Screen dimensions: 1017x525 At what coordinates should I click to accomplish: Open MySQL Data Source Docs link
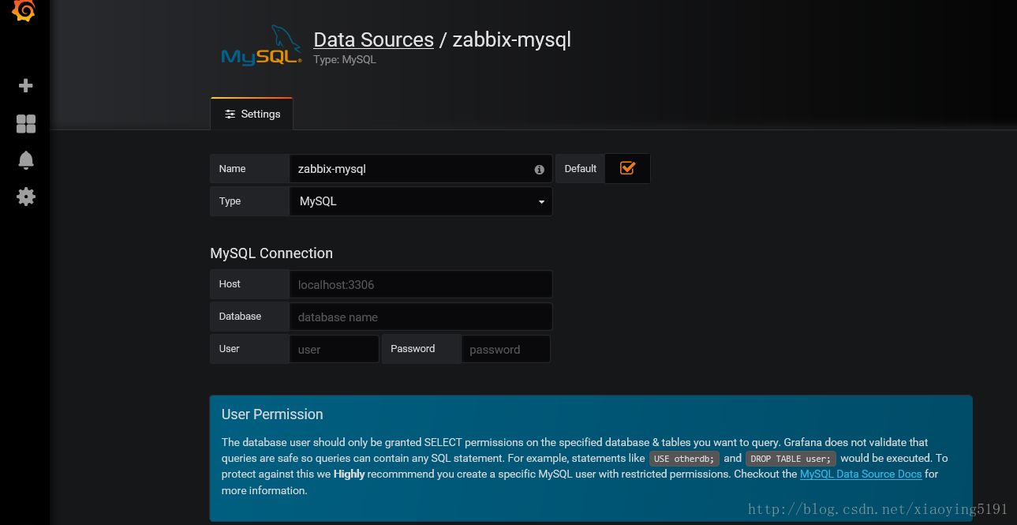coord(861,474)
